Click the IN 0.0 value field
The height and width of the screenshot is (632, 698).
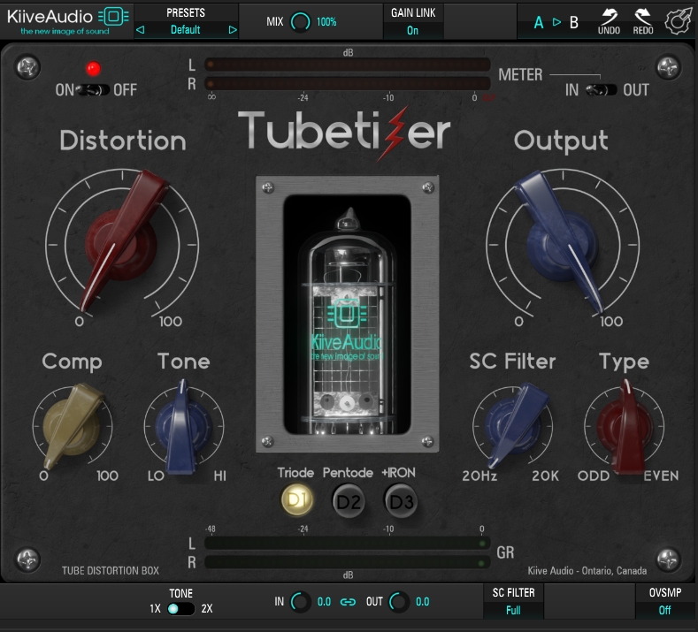pos(324,602)
